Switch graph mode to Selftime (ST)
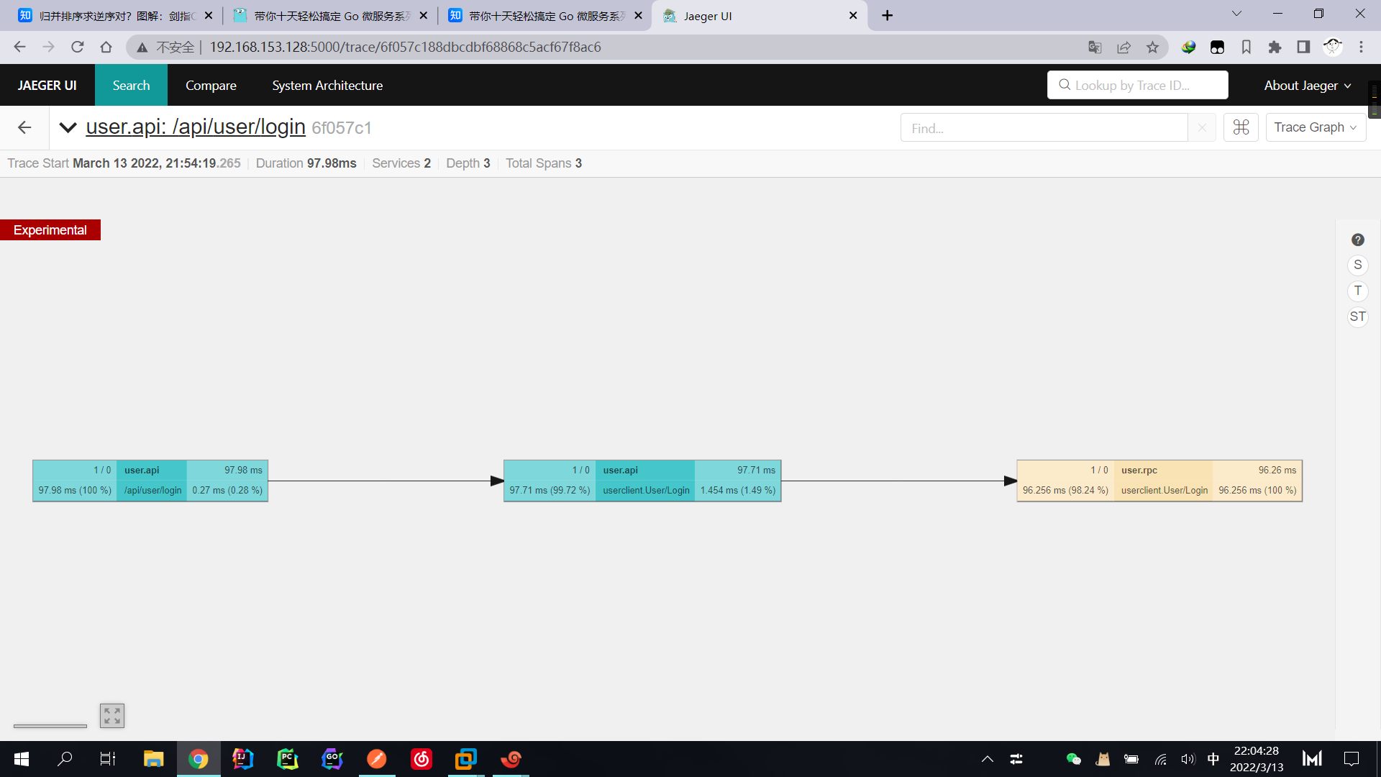 click(x=1357, y=317)
